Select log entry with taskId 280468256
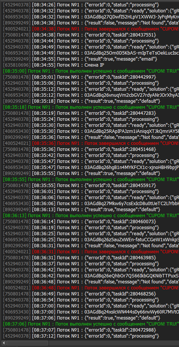The width and height of the screenshot is (179, 347). (90, 294)
